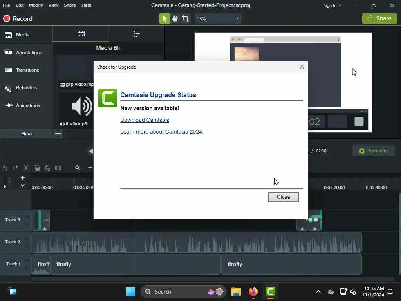Select the Track 3 header label
Screen dimensions: 401x301
pos(13,220)
